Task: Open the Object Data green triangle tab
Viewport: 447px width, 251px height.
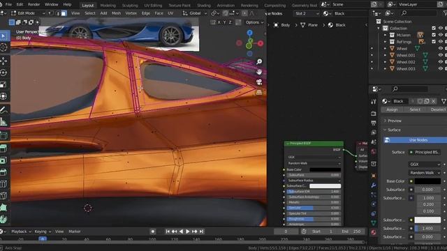Action: click(x=374, y=223)
